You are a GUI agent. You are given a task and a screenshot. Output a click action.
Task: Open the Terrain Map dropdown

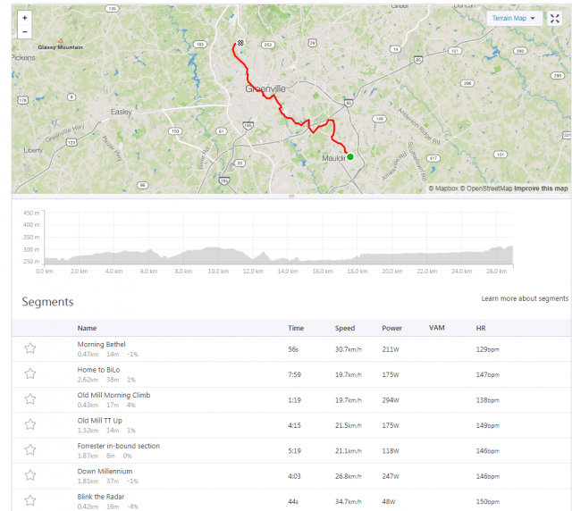[x=513, y=18]
